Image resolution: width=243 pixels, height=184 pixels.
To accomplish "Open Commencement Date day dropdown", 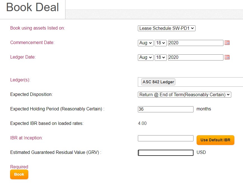I will click(161, 43).
